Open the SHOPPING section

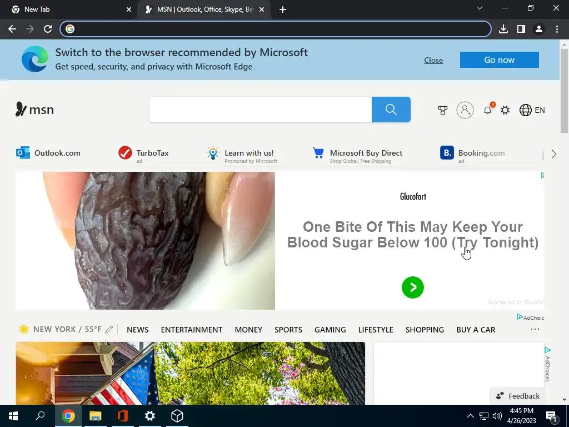425,330
